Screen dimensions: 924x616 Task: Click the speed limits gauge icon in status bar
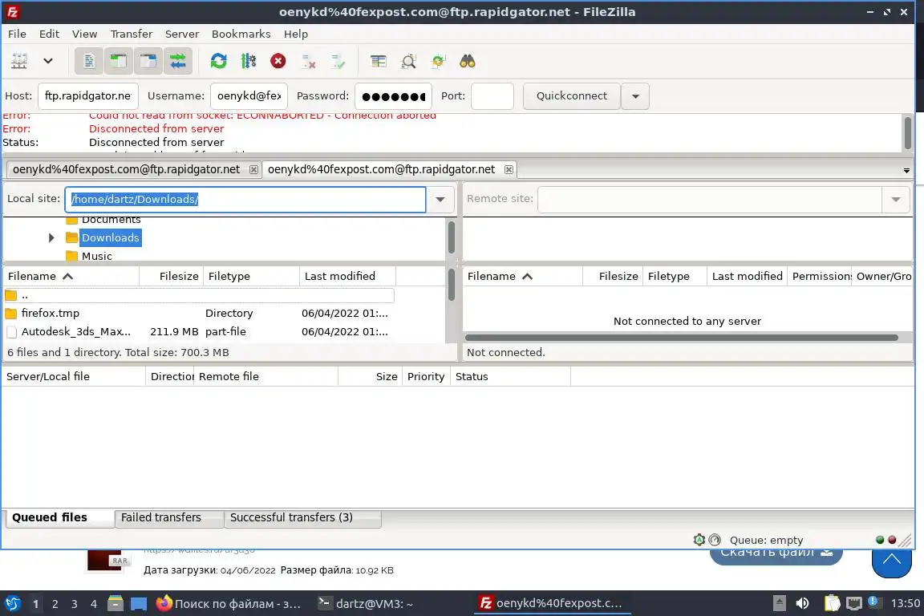coord(715,539)
